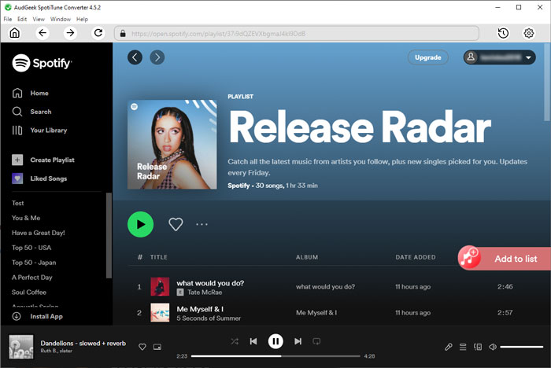The image size is (551, 368).
Task: Click track title what would you do?
Action: [x=210, y=283]
